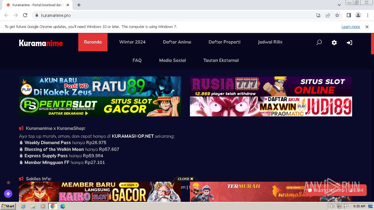Click Member Mingguan FF link

[x=47, y=162]
